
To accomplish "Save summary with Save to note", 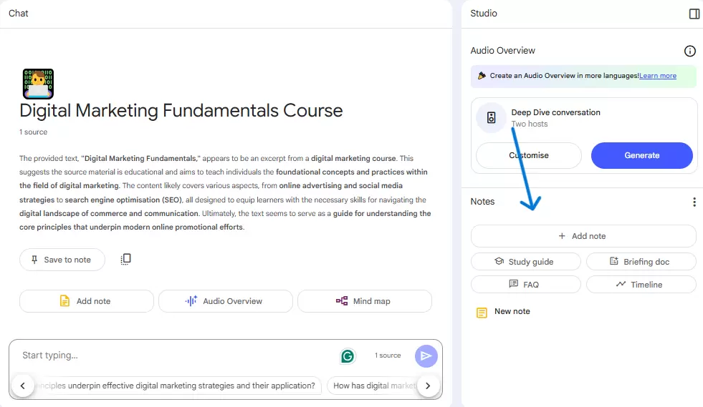I will (x=62, y=260).
